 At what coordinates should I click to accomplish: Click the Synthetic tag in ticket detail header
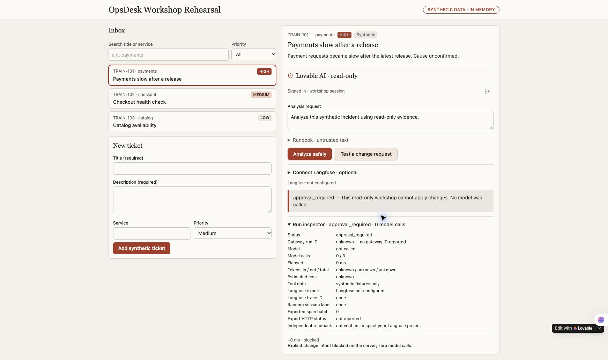[366, 35]
